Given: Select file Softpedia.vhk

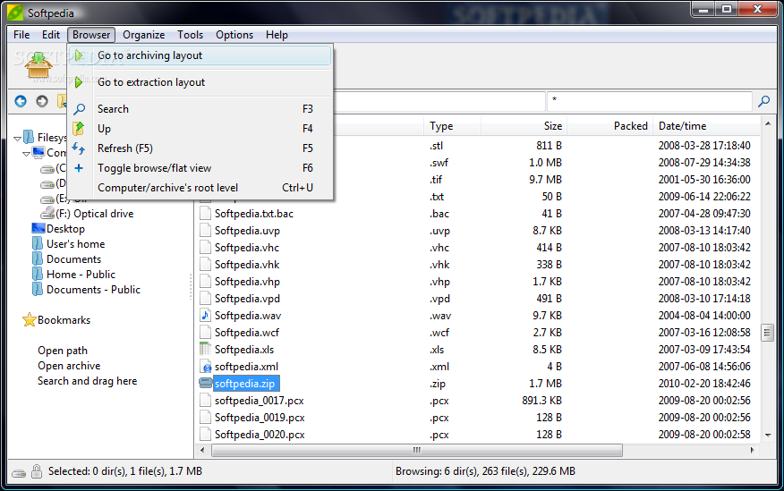Looking at the screenshot, I should click(247, 265).
